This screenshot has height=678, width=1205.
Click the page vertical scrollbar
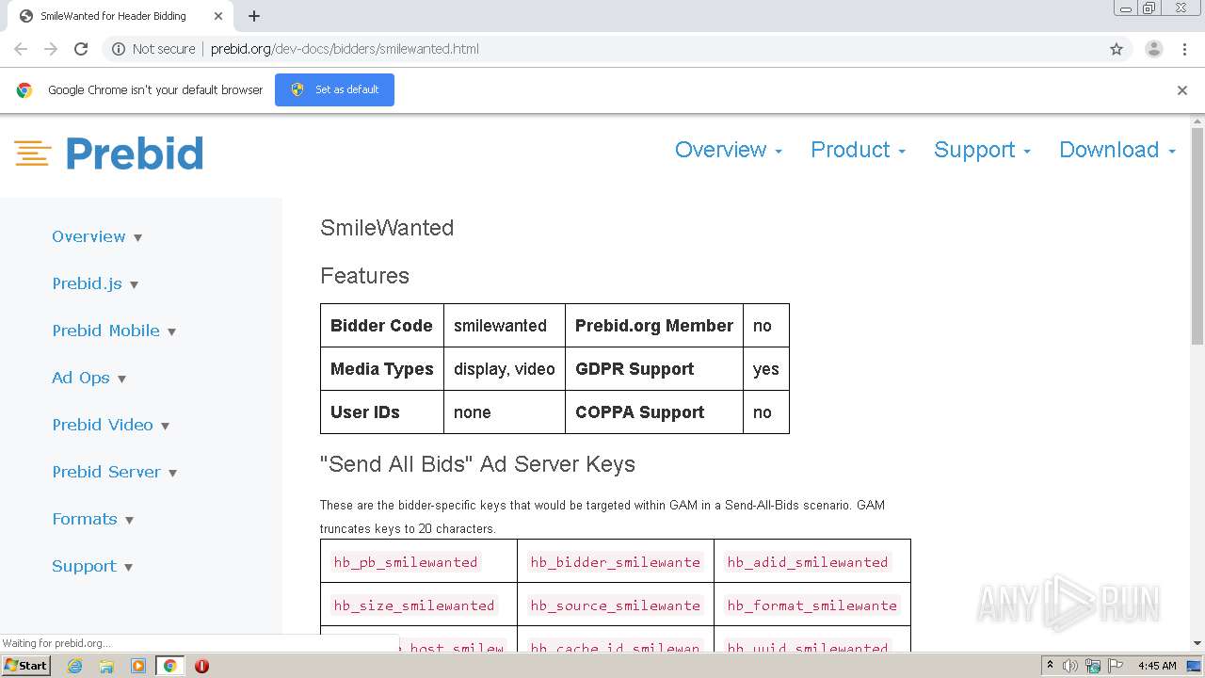(1197, 235)
